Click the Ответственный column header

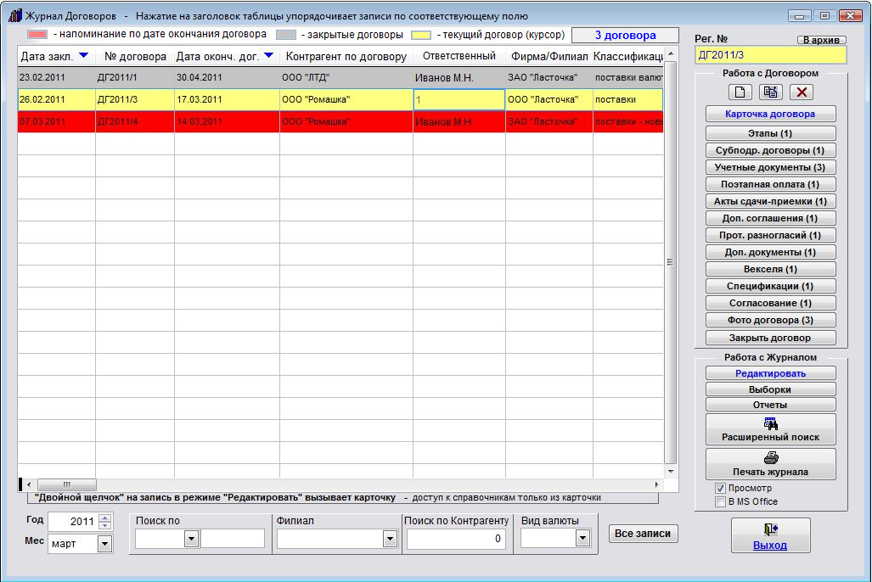pyautogui.click(x=459, y=57)
